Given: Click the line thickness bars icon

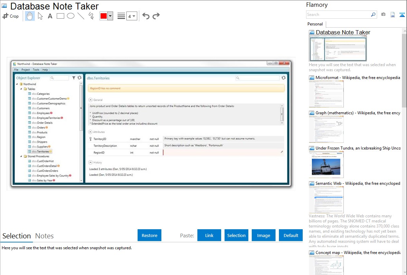Looking at the screenshot, I should (121, 16).
